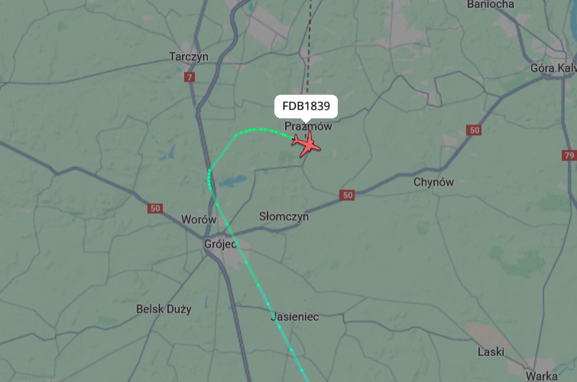
Task: Click the Baniocha label
Action: (x=491, y=5)
